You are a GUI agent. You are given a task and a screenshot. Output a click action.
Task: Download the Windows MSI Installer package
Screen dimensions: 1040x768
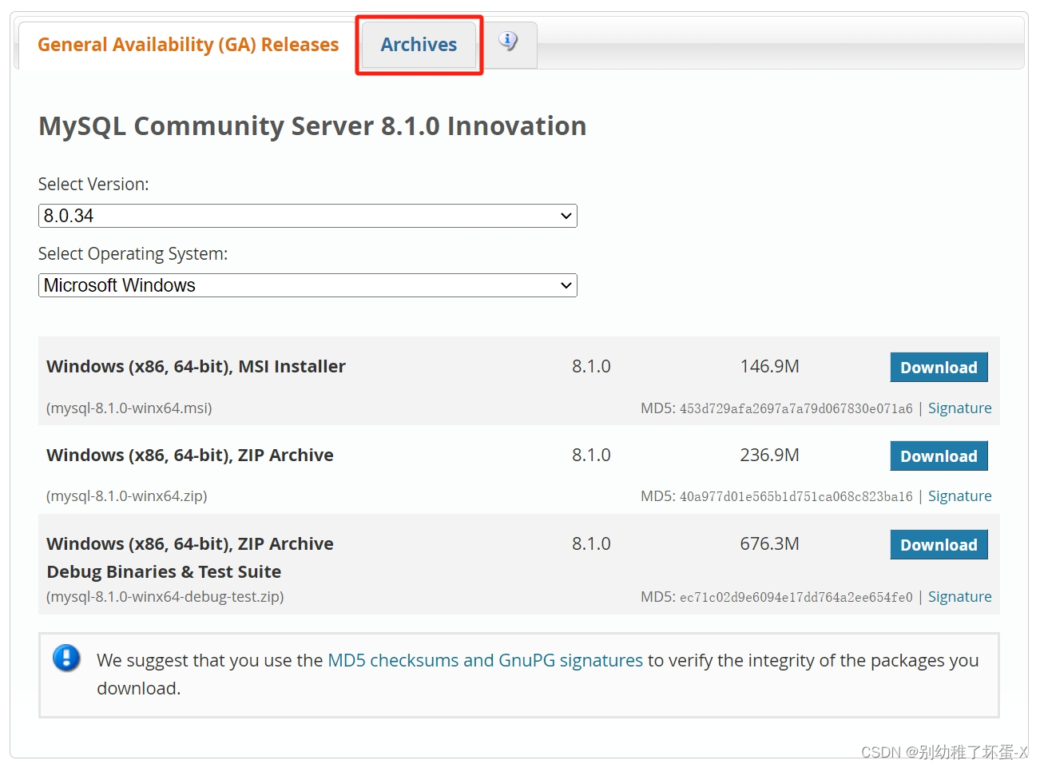tap(939, 367)
